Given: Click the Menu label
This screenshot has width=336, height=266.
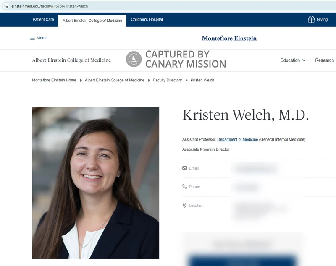Looking at the screenshot, I should click(42, 38).
